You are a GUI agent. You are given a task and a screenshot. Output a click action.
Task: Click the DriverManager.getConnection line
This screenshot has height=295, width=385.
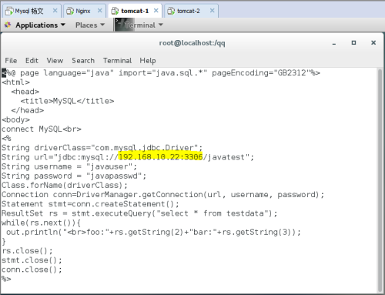click(163, 195)
